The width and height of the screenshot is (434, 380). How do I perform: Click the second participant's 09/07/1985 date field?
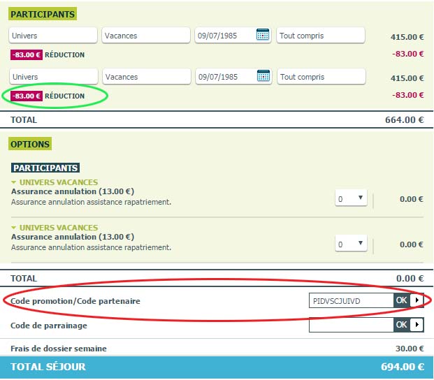coord(224,77)
